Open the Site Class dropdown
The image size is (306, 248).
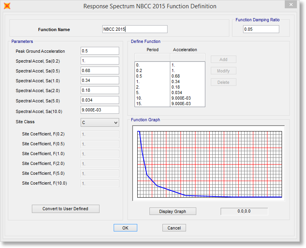pyautogui.click(x=100, y=122)
